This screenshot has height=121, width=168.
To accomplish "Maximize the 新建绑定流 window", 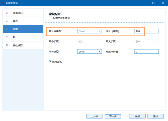I will point(153,3).
